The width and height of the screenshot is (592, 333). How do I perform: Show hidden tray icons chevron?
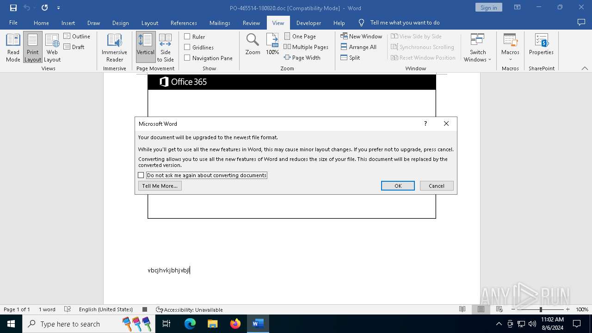coord(499,324)
